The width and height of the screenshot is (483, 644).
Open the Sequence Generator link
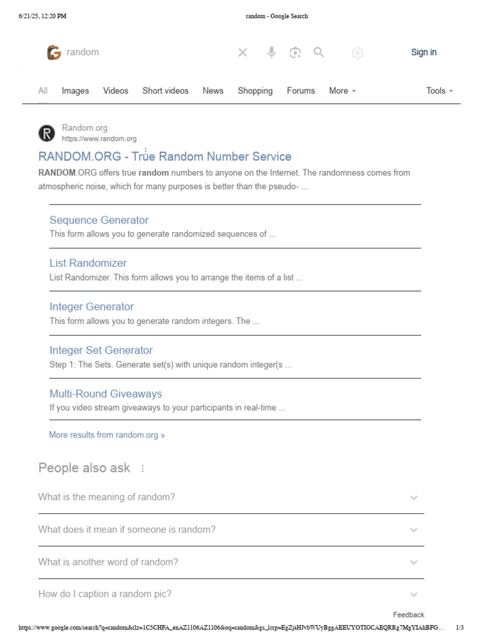(x=99, y=220)
